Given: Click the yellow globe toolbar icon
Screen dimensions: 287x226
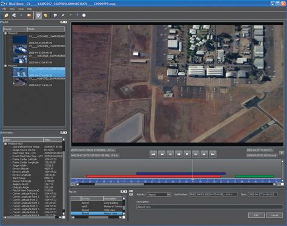Looking at the screenshot, I should click(x=46, y=15).
